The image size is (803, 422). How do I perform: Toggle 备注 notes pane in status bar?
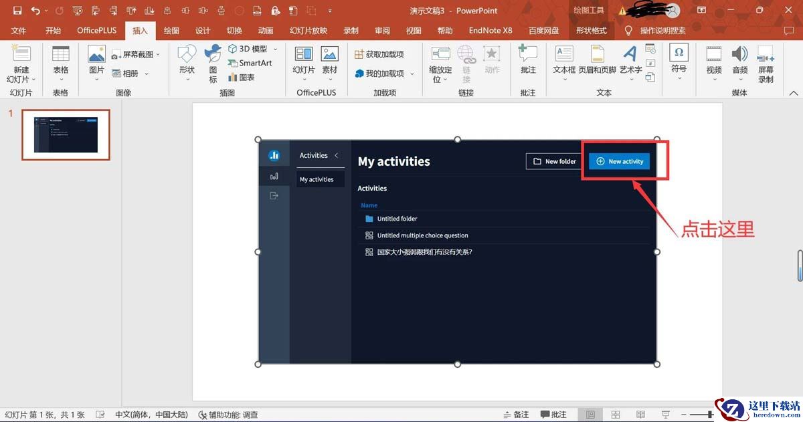[x=516, y=415]
